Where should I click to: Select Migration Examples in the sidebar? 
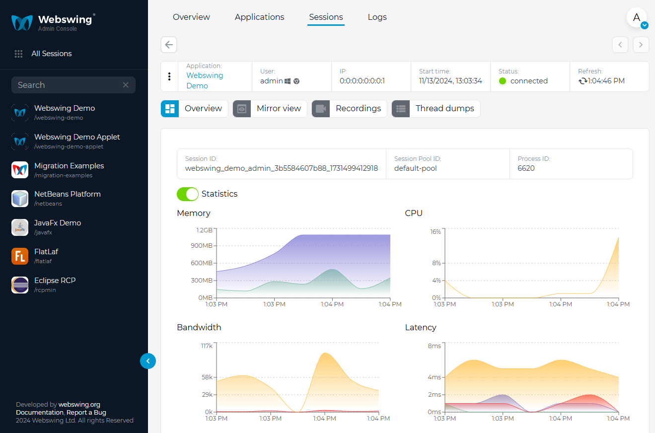74,170
